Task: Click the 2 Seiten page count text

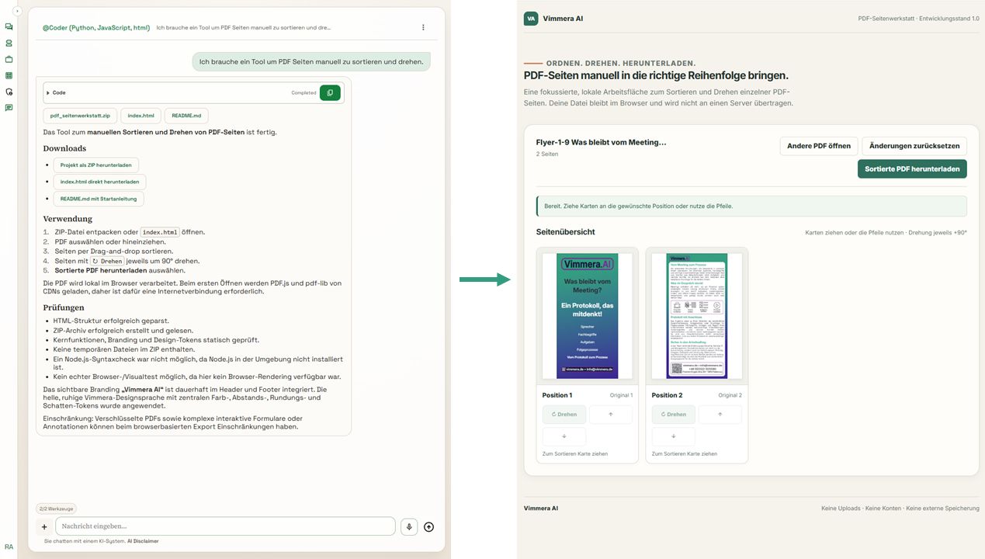Action: tap(547, 155)
